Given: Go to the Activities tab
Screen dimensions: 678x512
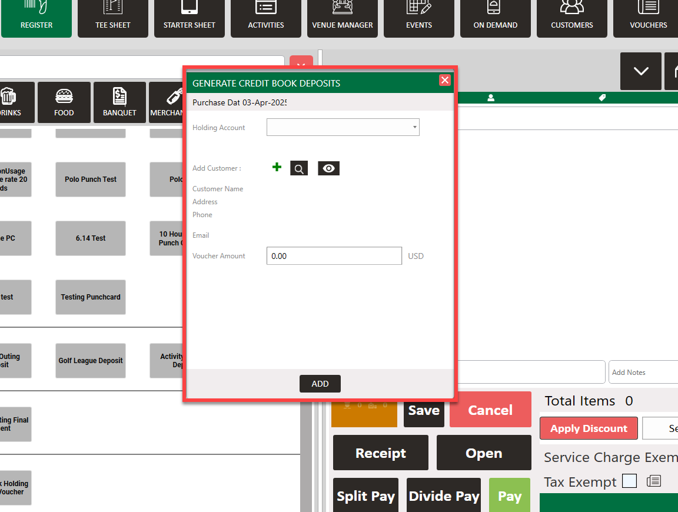Looking at the screenshot, I should pyautogui.click(x=266, y=19).
